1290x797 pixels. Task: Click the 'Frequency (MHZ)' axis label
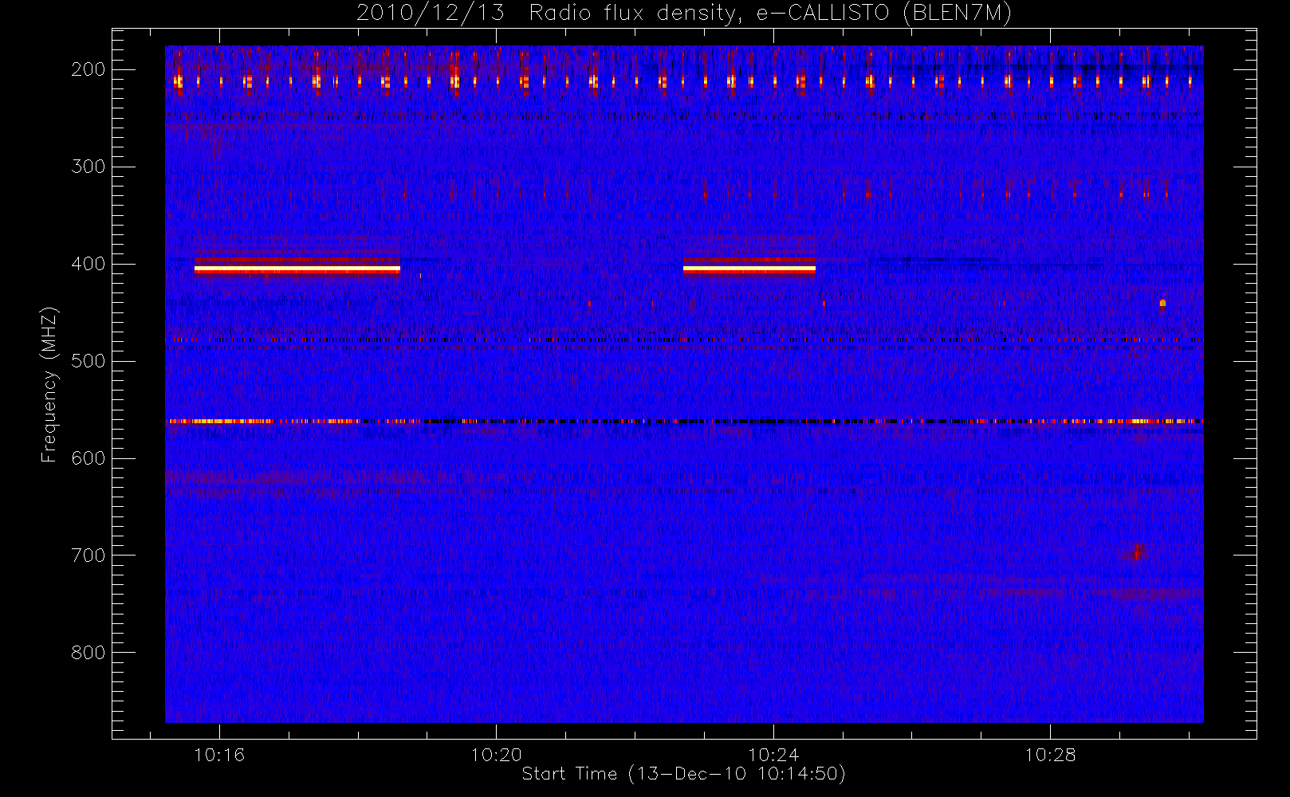point(49,384)
